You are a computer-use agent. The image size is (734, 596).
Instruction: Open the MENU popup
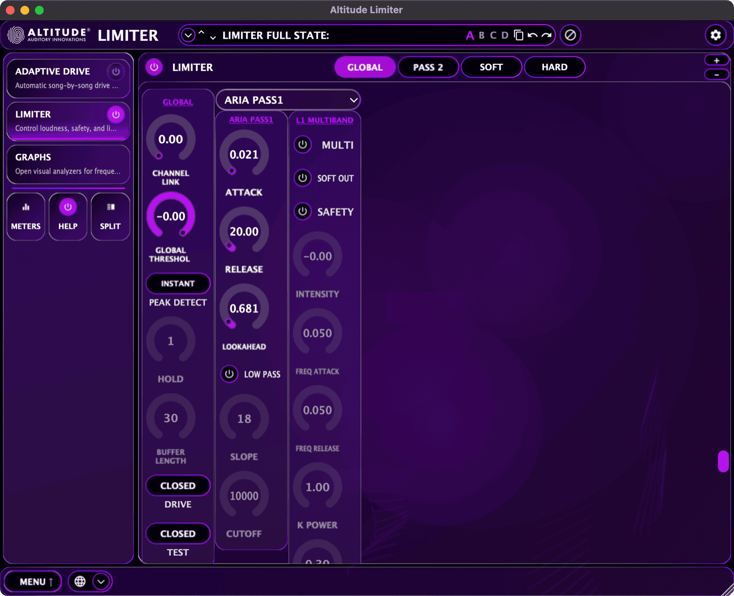tap(33, 582)
